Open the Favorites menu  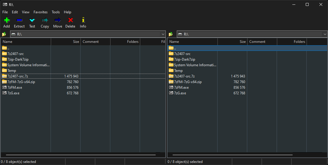click(41, 12)
